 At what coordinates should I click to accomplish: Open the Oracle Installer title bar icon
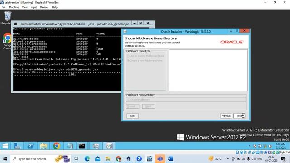click(x=125, y=31)
